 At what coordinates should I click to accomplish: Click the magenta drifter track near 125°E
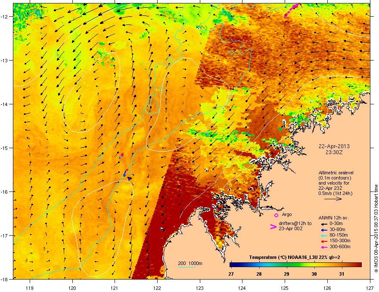click(x=292, y=10)
